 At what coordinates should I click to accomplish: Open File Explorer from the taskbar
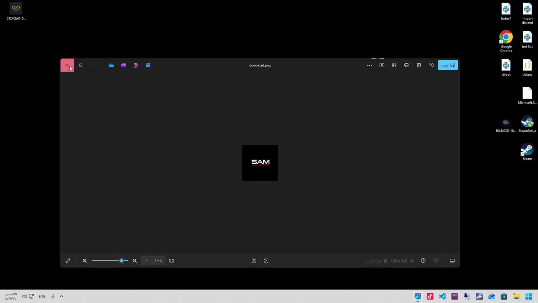coord(516,297)
